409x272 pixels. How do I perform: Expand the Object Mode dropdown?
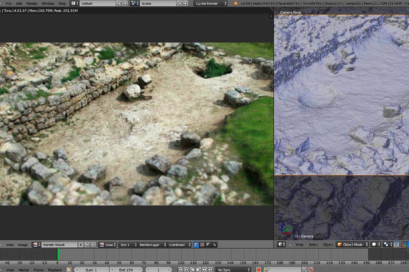353,244
